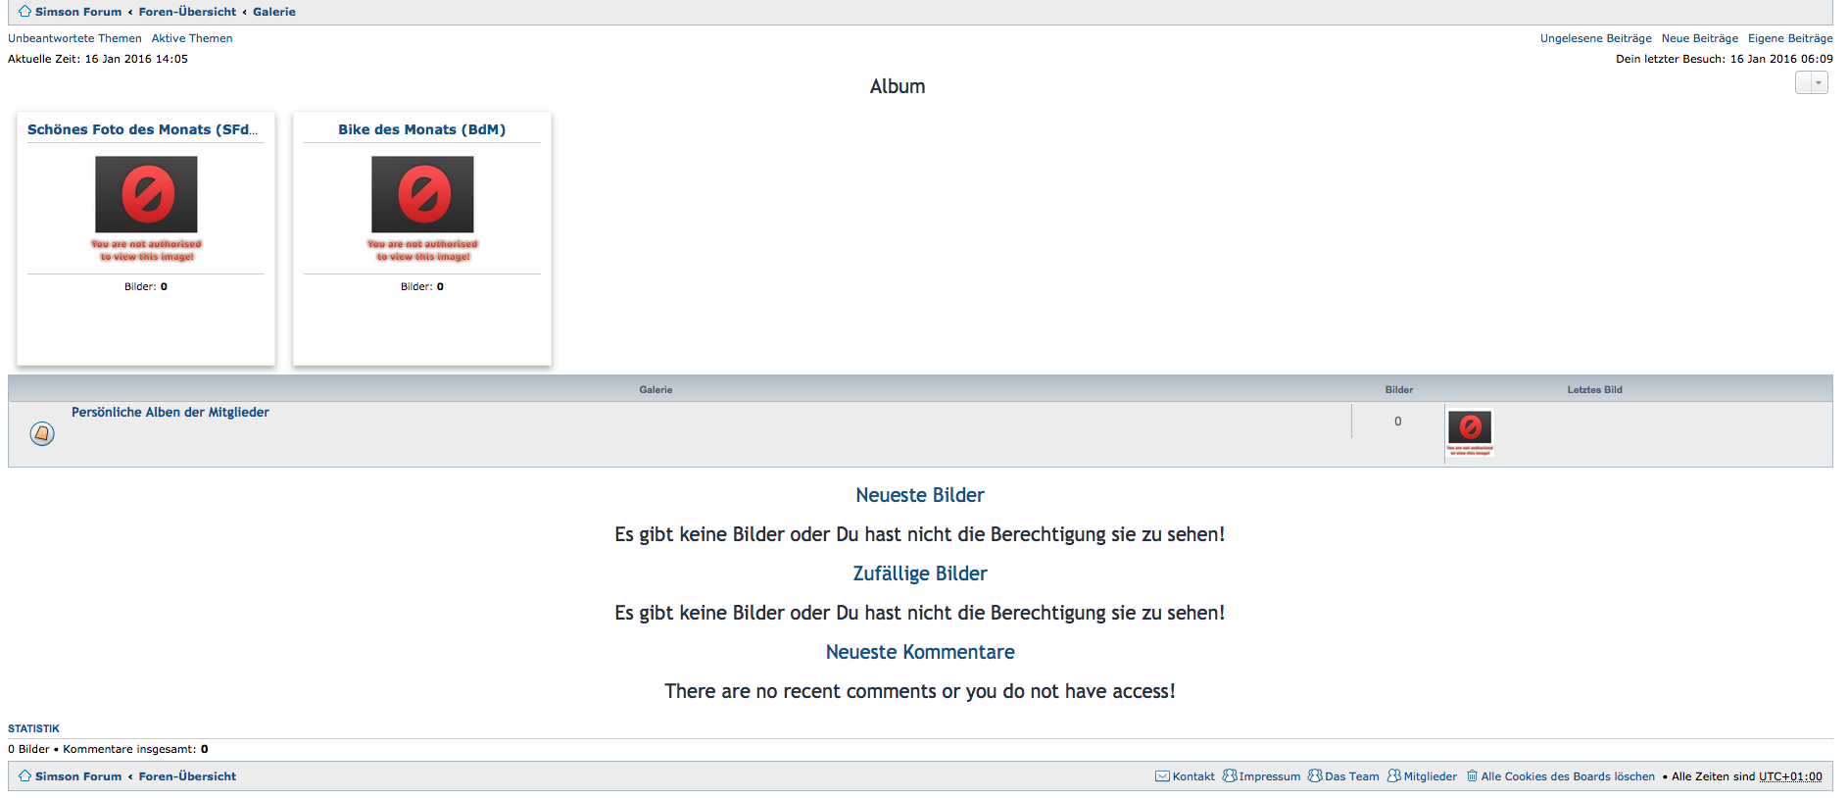This screenshot has height=798, width=1848.
Task: Click the Impressum people icon
Action: (x=1230, y=776)
